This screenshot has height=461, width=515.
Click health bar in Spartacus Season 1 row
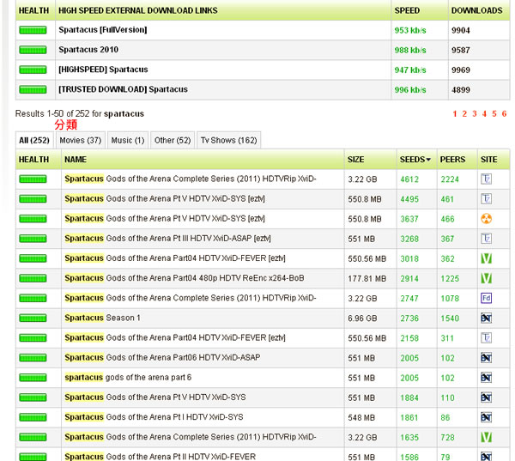(x=33, y=318)
